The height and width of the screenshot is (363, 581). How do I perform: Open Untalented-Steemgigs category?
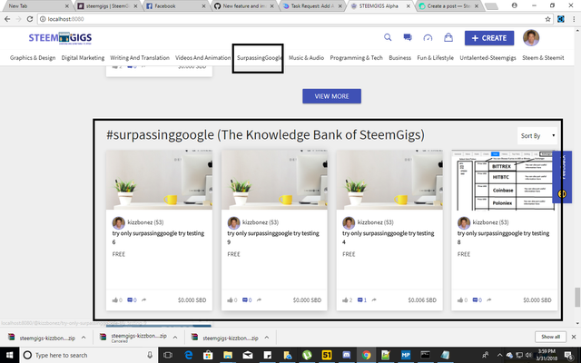pos(488,58)
